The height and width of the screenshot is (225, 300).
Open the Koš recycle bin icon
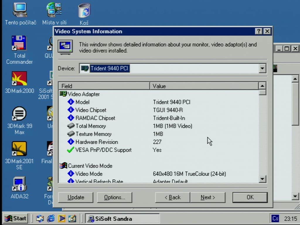point(84,14)
